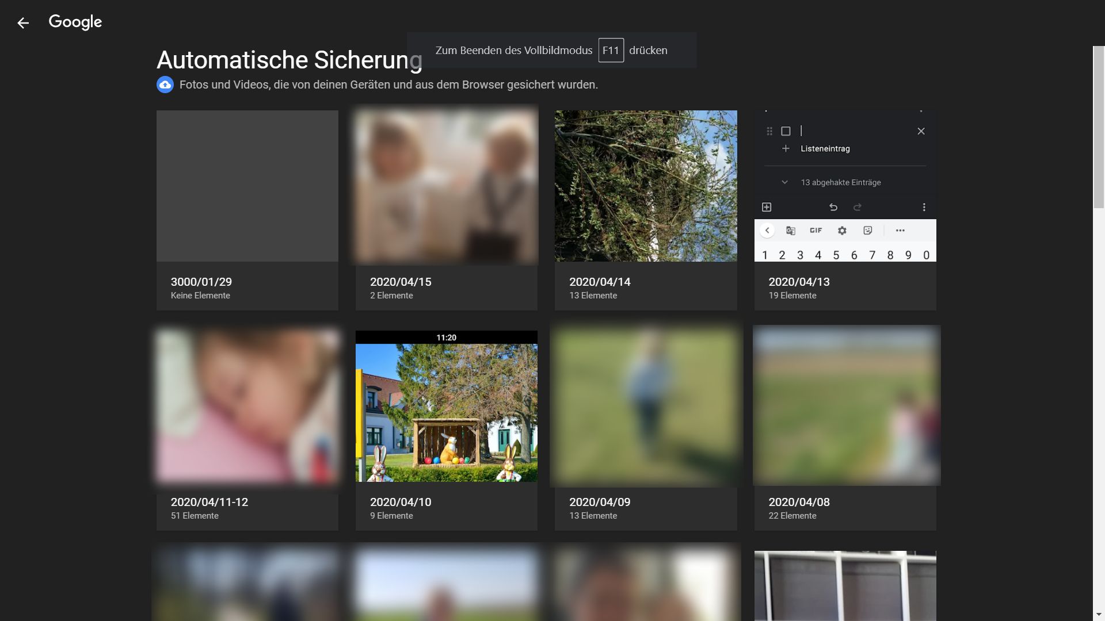
Task: Open the Listeneintrag screenshot thumbnail
Action: [845, 186]
